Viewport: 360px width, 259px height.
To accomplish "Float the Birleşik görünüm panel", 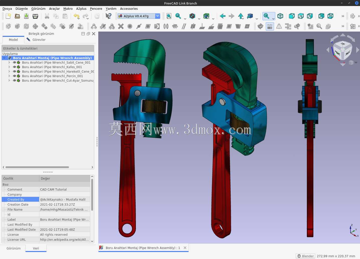I will point(88,34).
